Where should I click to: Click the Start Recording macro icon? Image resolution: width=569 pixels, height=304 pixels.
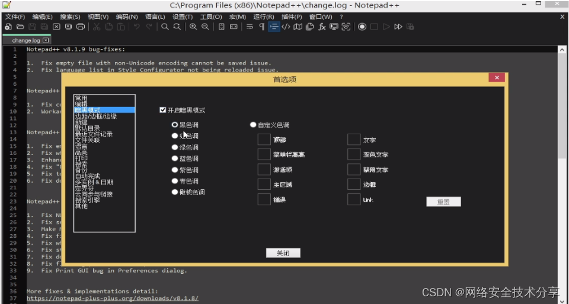[362, 27]
